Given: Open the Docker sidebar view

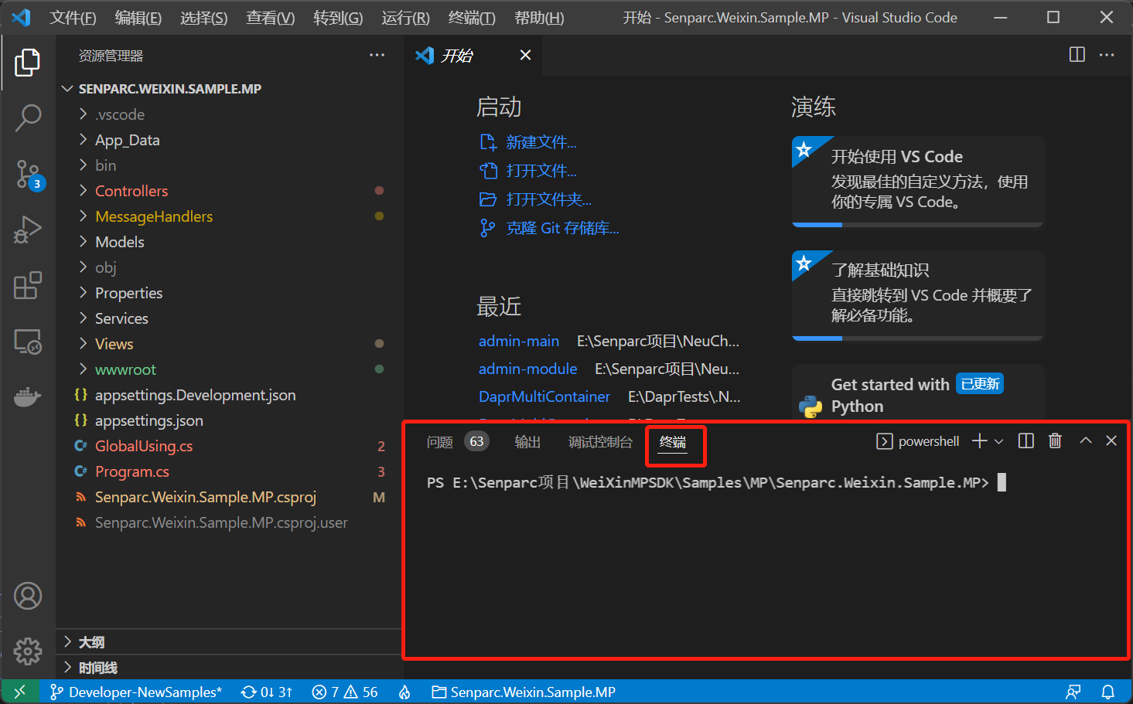Looking at the screenshot, I should (x=28, y=397).
